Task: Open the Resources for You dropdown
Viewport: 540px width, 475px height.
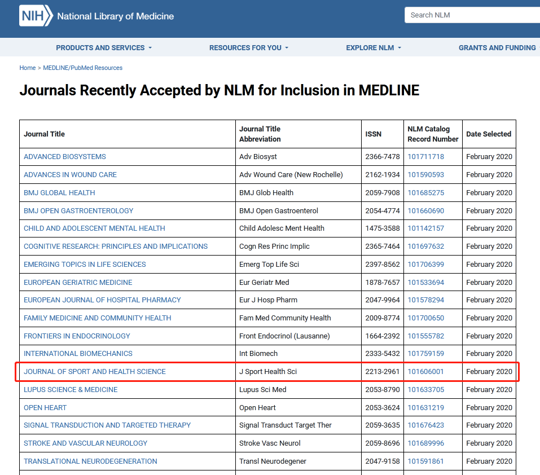Action: [x=248, y=48]
